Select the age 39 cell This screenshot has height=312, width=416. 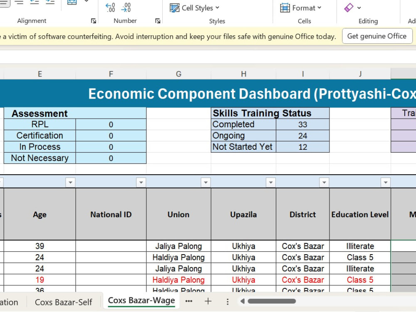click(x=40, y=246)
